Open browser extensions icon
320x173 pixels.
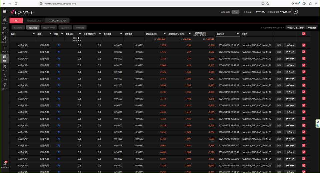tap(310, 3)
